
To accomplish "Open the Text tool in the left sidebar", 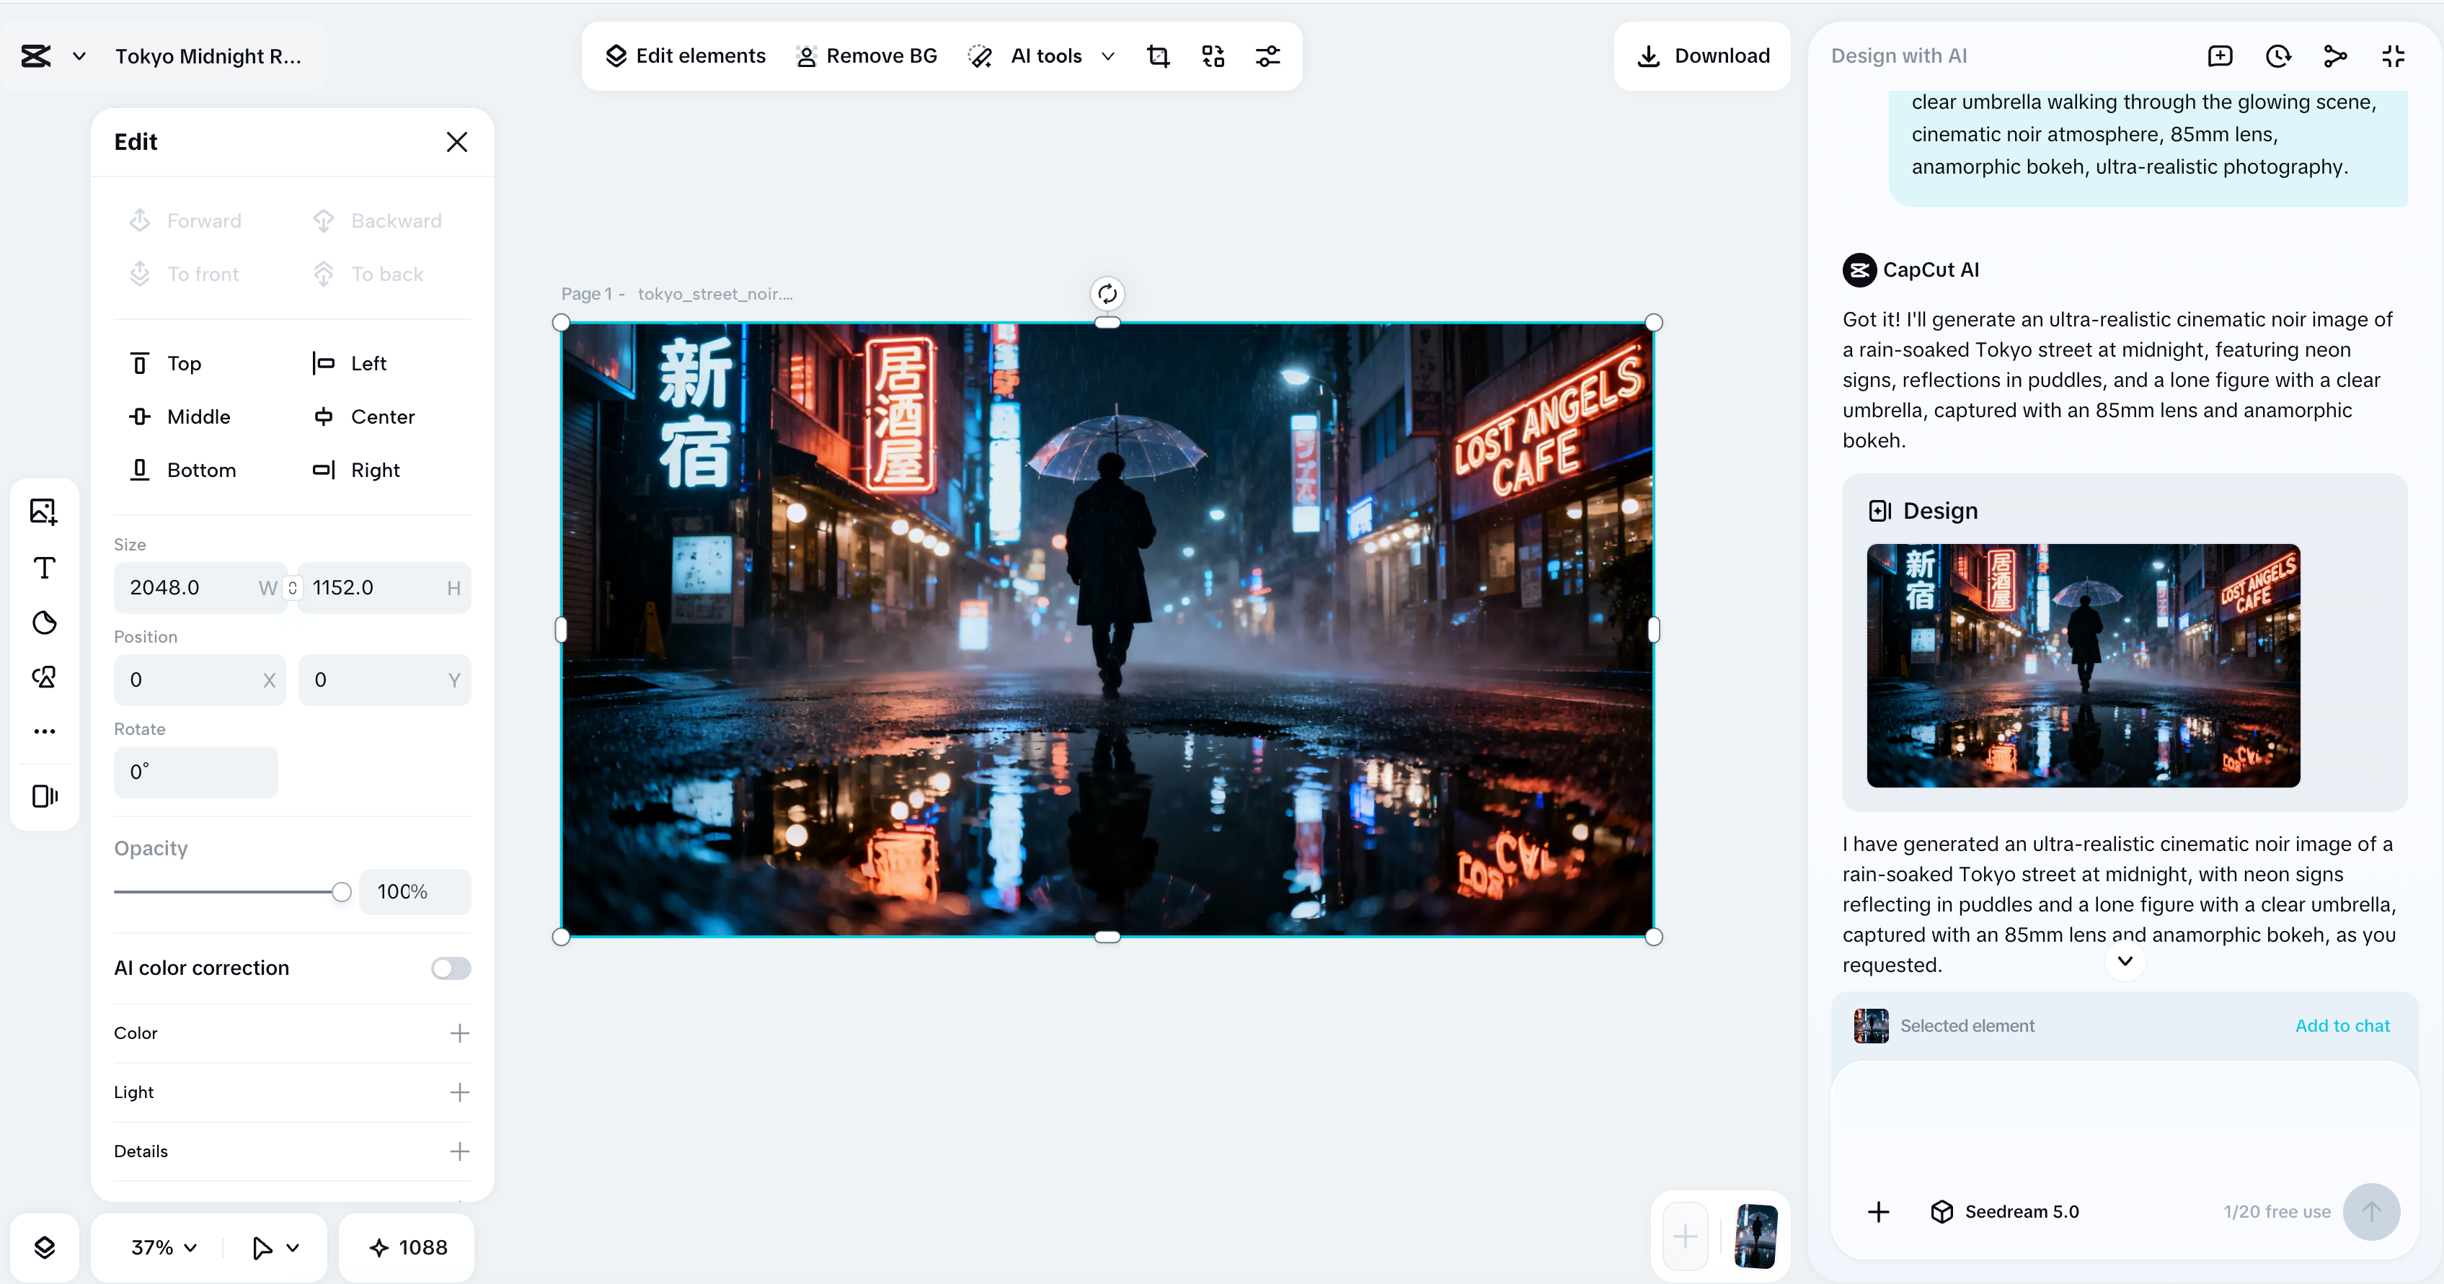I will point(44,567).
